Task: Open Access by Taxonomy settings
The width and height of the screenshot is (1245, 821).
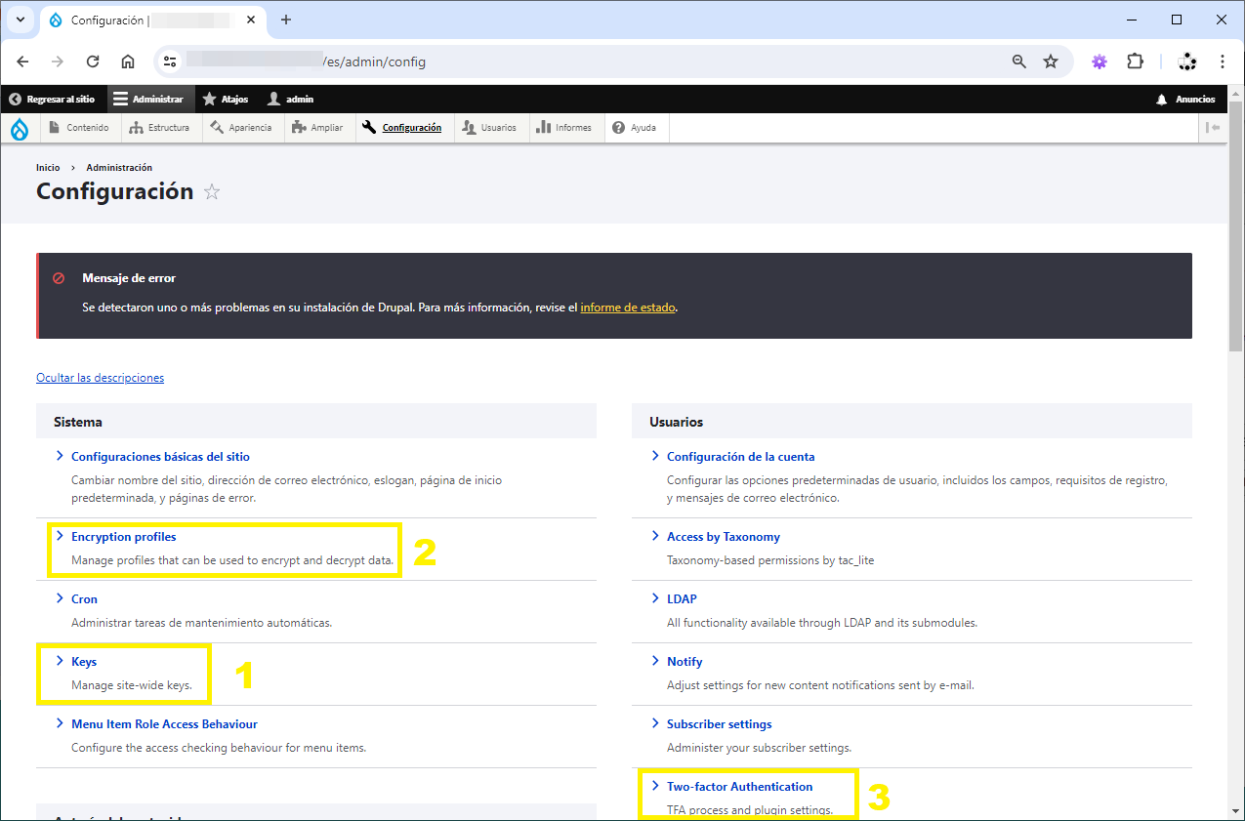Action: (724, 536)
